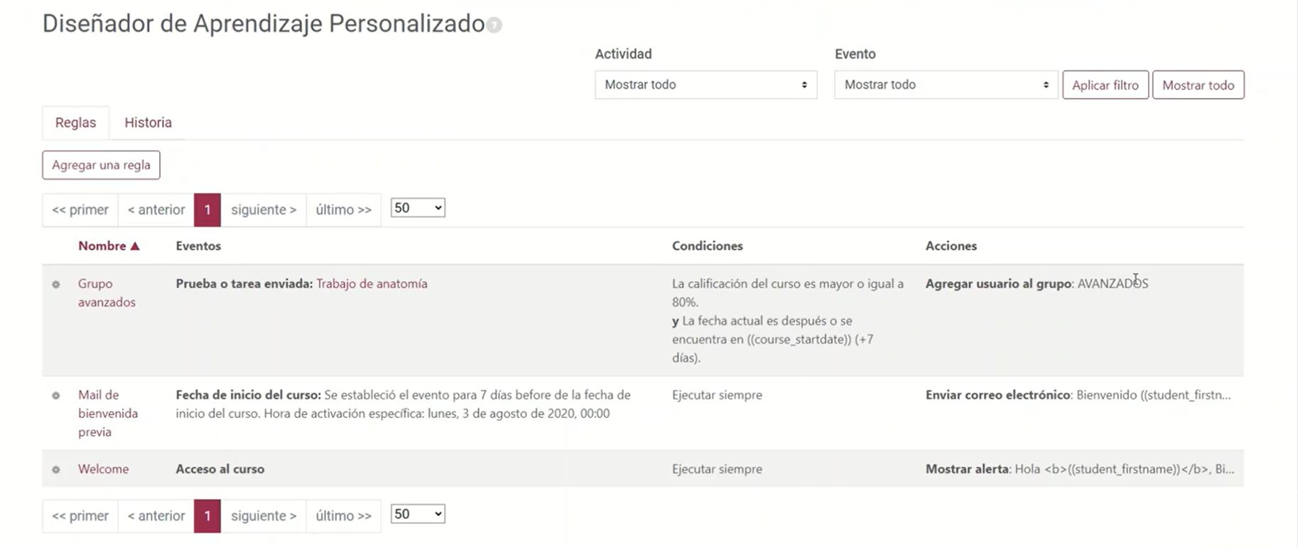
Task: Expand the Evento filter dropdown
Action: (x=945, y=85)
